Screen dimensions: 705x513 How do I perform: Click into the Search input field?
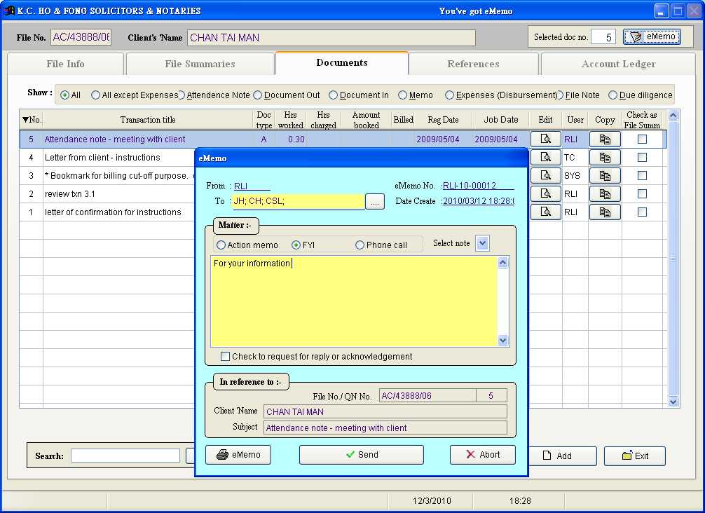[125, 456]
